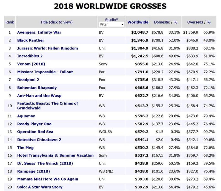Open Black Panther movie page
This screenshot has width=221, height=191.
pyautogui.click(x=31, y=40)
